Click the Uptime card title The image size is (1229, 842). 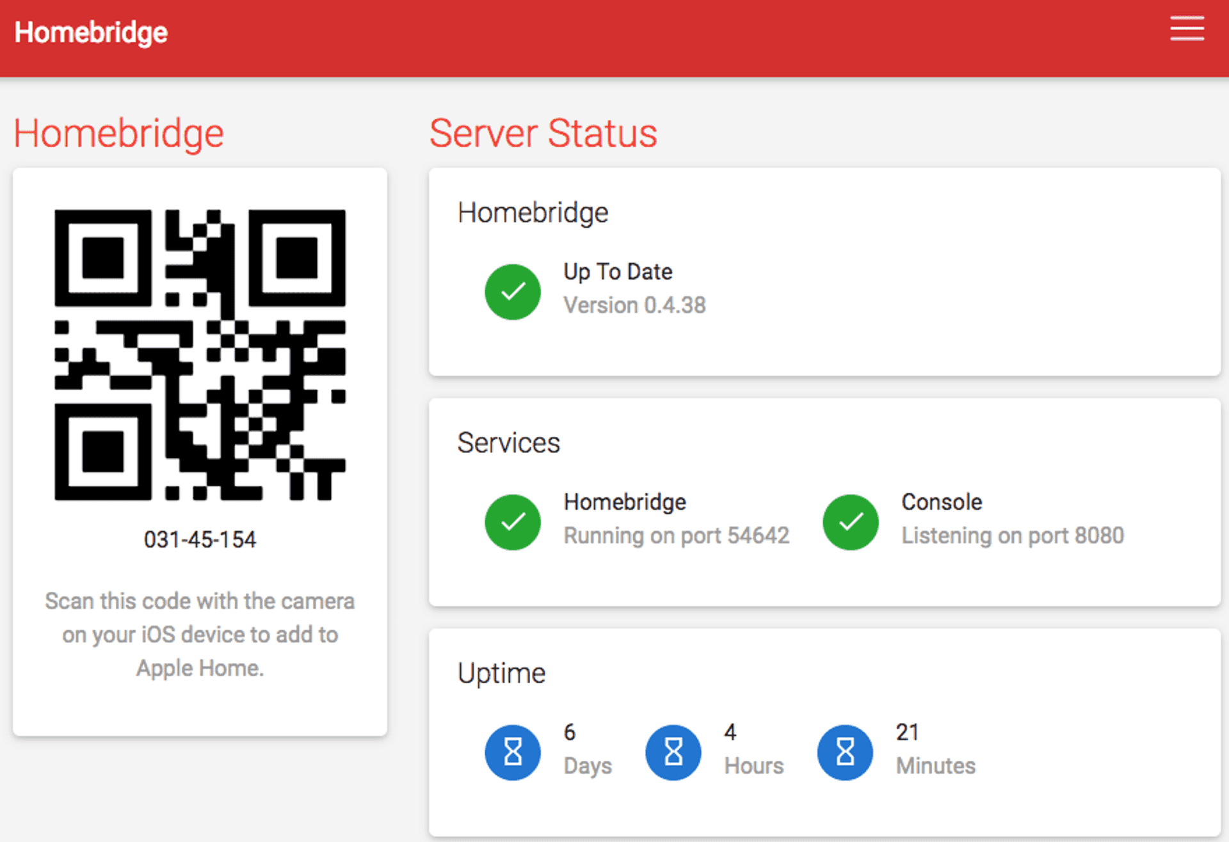tap(501, 673)
